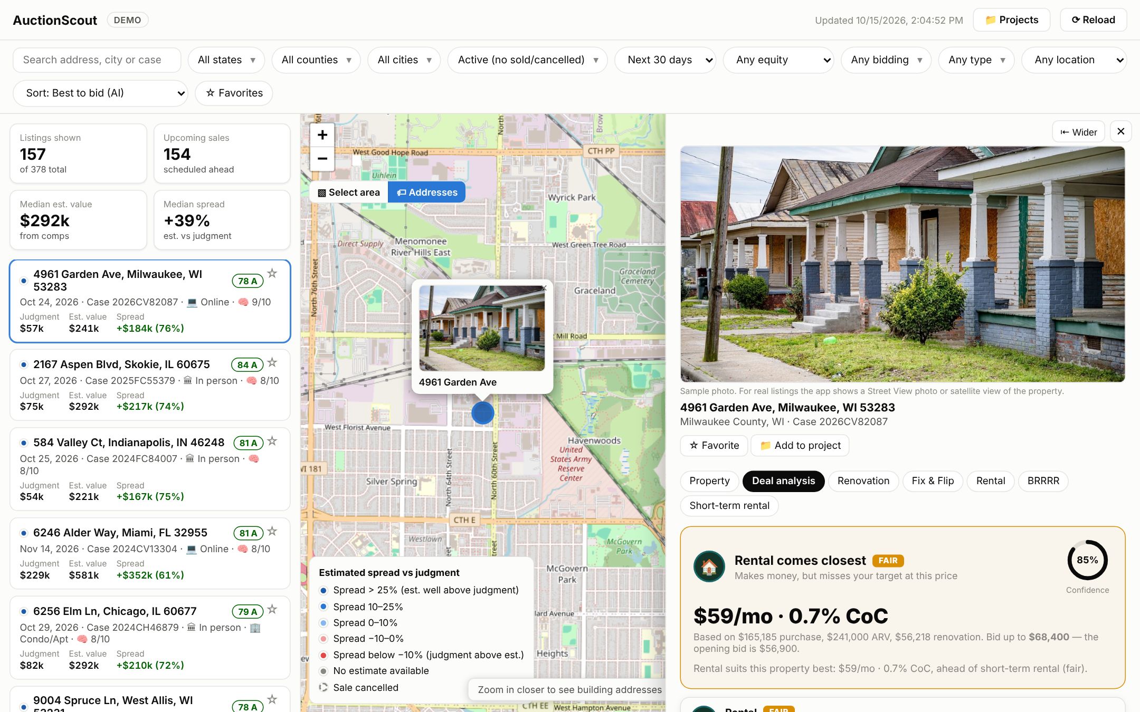
Task: Star the 6246 Alder Way listing
Action: (x=272, y=531)
